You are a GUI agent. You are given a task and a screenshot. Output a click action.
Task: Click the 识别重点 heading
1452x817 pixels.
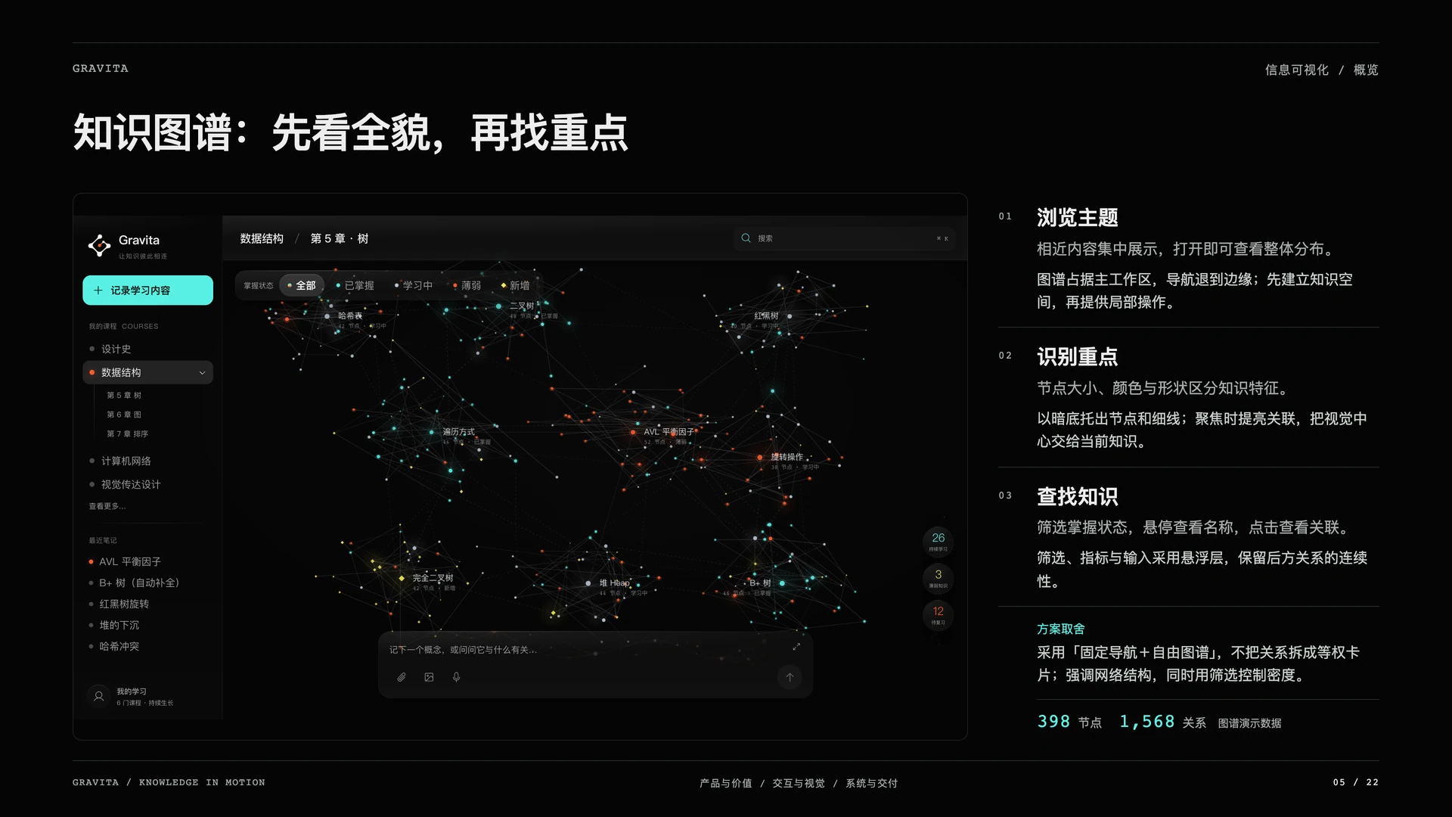point(1078,357)
